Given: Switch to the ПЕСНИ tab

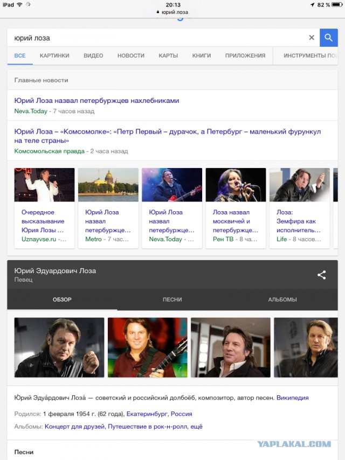Looking at the screenshot, I should [172, 299].
